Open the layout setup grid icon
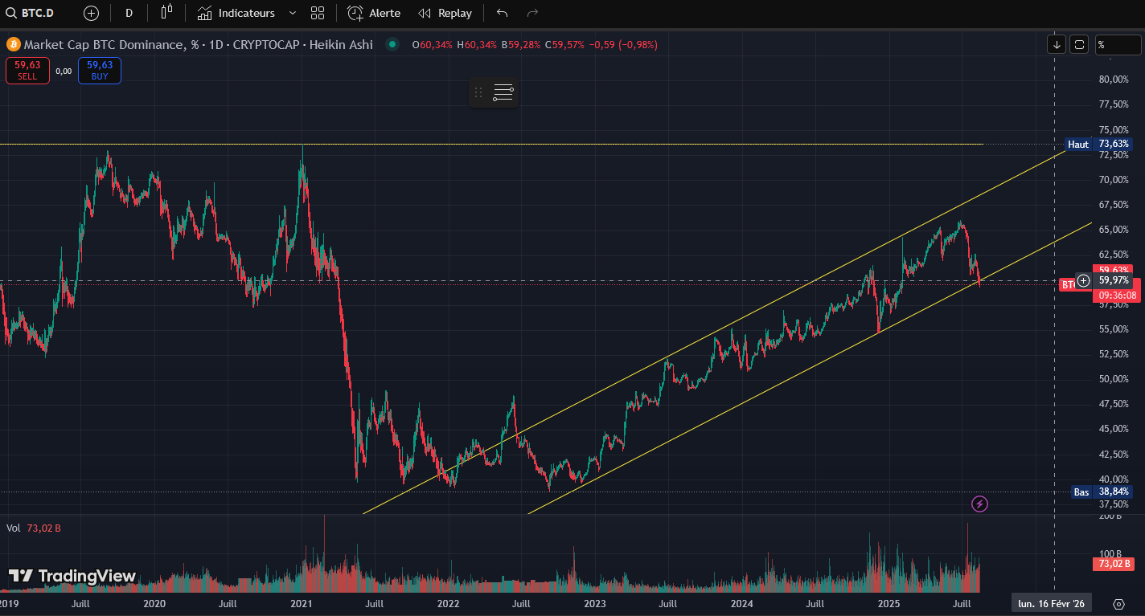This screenshot has height=616, width=1145. click(x=318, y=13)
